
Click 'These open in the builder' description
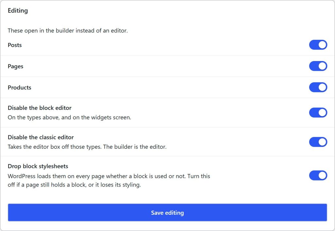point(68,31)
